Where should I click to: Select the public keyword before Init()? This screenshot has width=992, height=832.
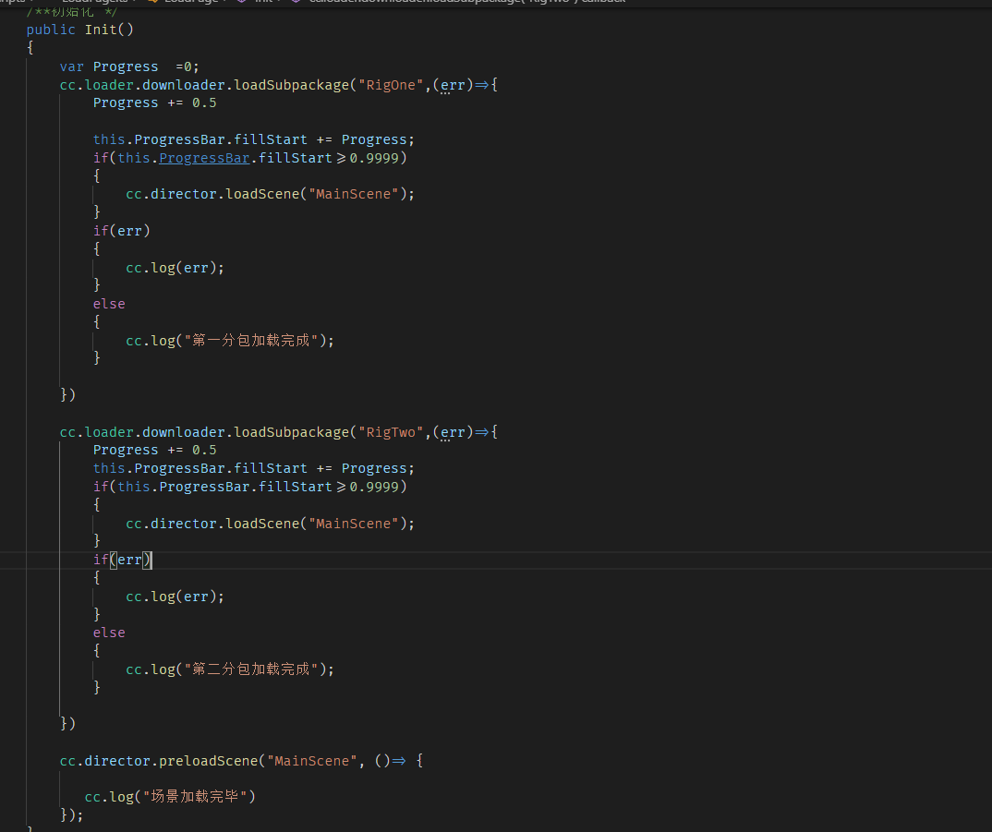[x=51, y=30]
